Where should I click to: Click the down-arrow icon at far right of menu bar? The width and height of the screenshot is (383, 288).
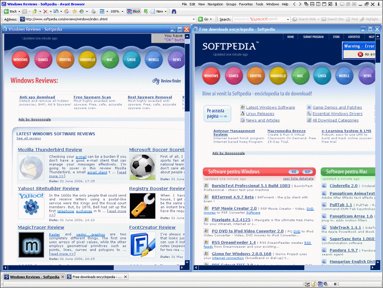point(378,4)
